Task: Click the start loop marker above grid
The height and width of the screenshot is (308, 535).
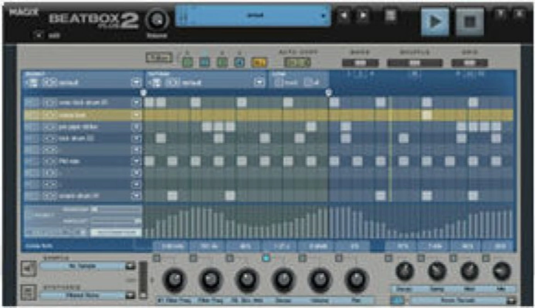Action: (144, 92)
